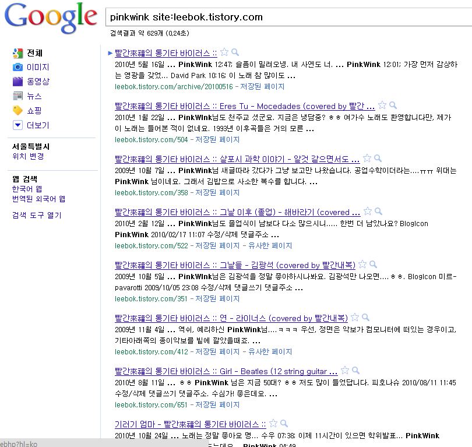Switch to 뉴스 news search

click(34, 96)
